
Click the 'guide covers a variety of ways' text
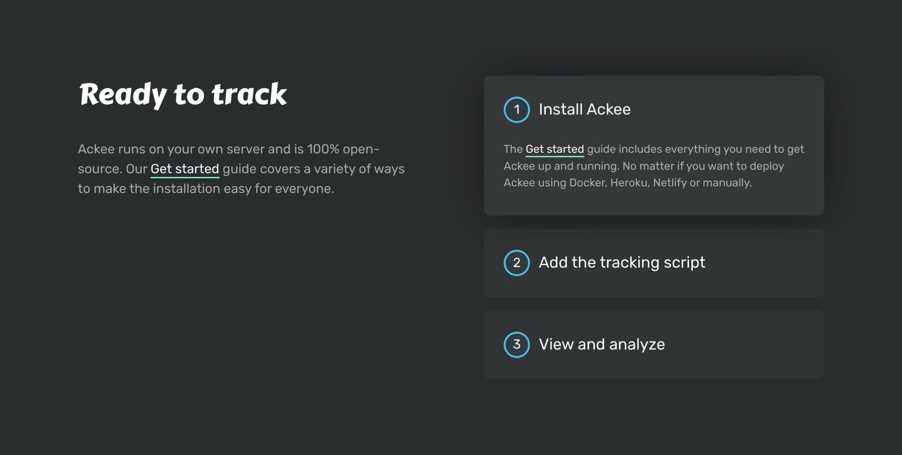314,169
